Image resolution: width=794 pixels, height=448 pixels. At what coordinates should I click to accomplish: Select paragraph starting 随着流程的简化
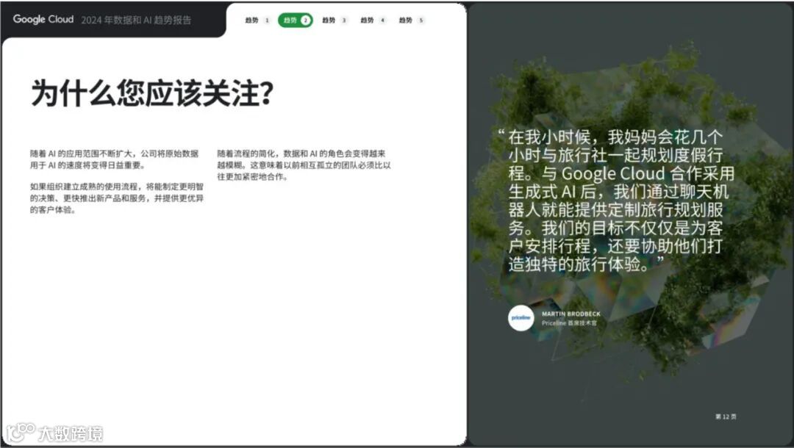tap(304, 165)
